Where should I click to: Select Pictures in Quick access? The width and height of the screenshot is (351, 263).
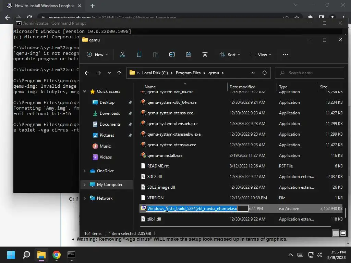[x=107, y=135]
